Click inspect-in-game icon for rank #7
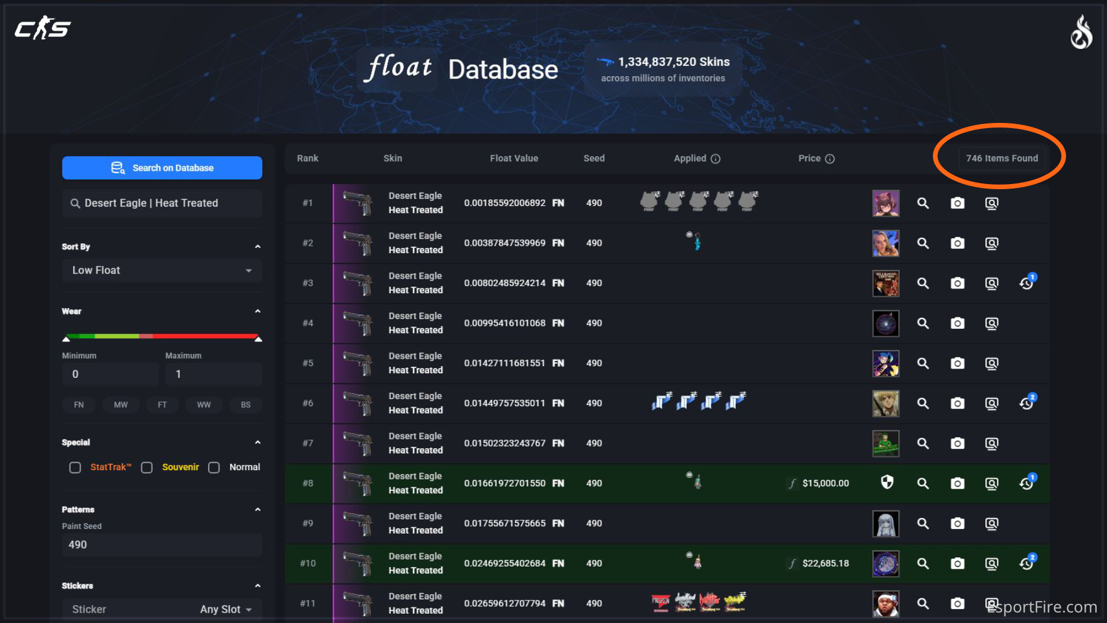The image size is (1107, 623). coord(992,443)
